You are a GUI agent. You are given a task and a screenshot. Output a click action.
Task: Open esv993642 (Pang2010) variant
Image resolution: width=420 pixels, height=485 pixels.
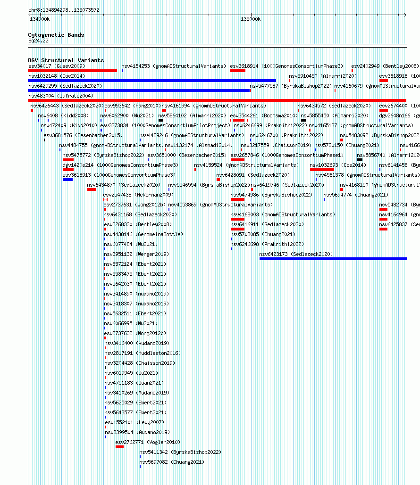point(133,106)
